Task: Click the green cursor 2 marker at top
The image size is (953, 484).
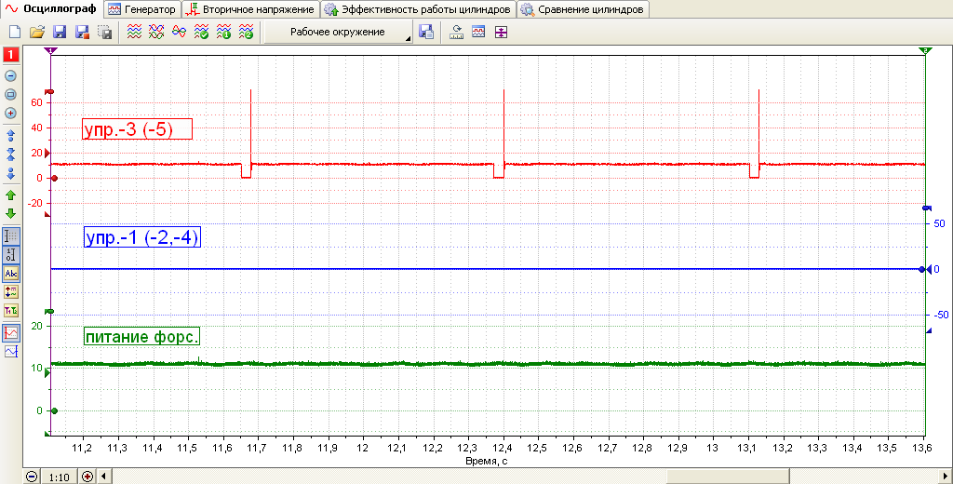Action: pos(926,50)
